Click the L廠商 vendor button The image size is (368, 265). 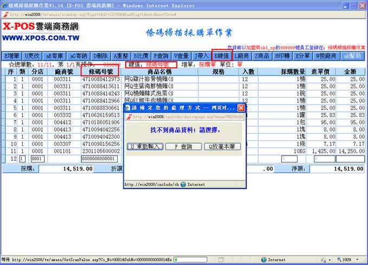[x=242, y=56]
